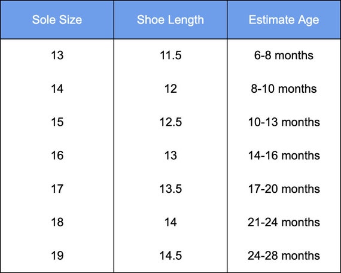Image resolution: width=341 pixels, height=273 pixels.
Task: Select sole size 14 cell
Action: [x=57, y=89]
